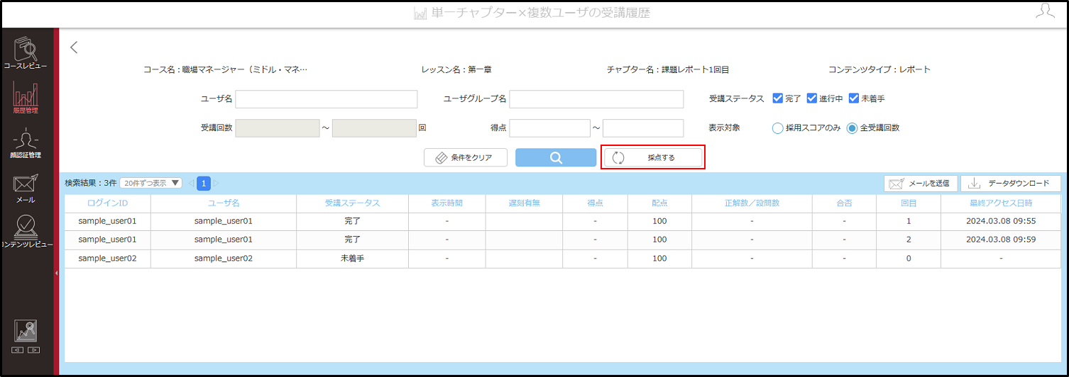Click the magnifier search button

556,158
